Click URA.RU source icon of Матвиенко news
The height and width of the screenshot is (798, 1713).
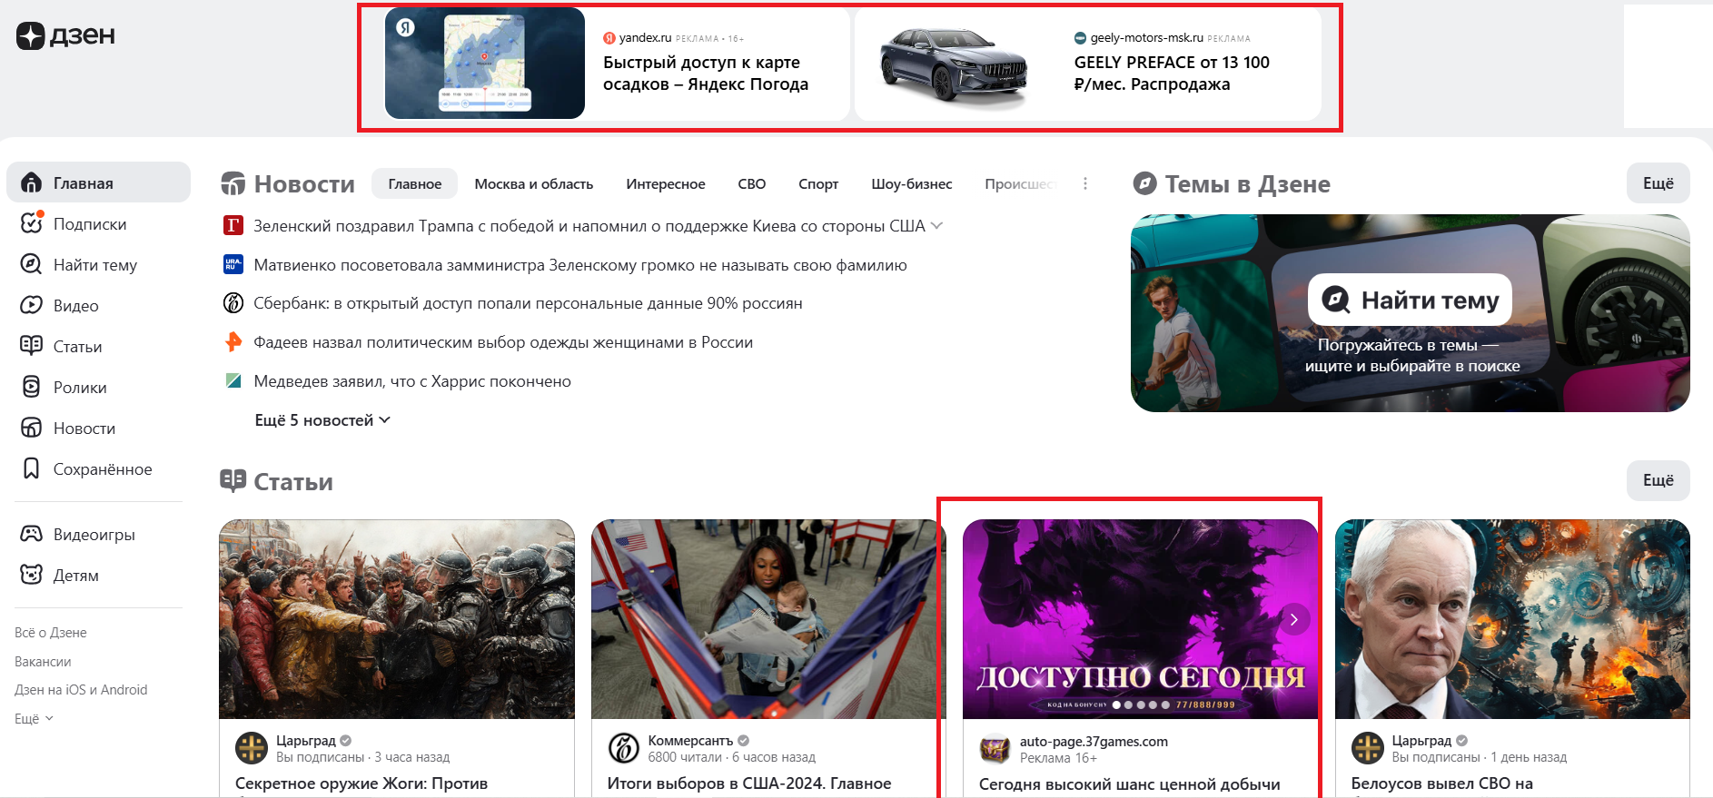pyautogui.click(x=233, y=264)
